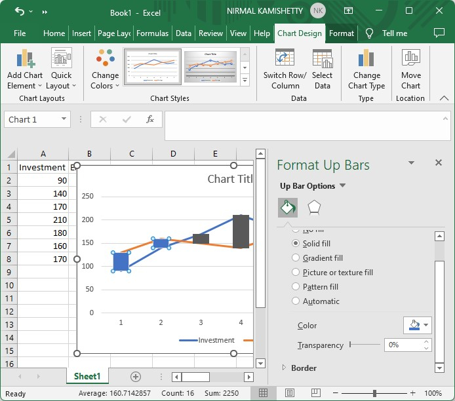Click Switch Row/Column icon
This screenshot has height=401, width=455.
(285, 58)
